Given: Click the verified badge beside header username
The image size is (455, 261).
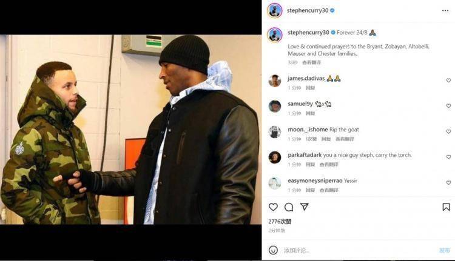Looking at the screenshot, I should pos(332,10).
